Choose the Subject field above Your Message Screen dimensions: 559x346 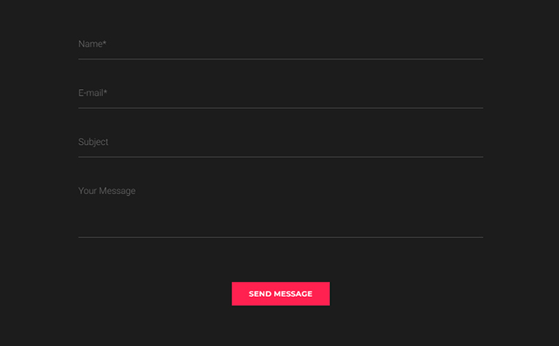tap(280, 142)
